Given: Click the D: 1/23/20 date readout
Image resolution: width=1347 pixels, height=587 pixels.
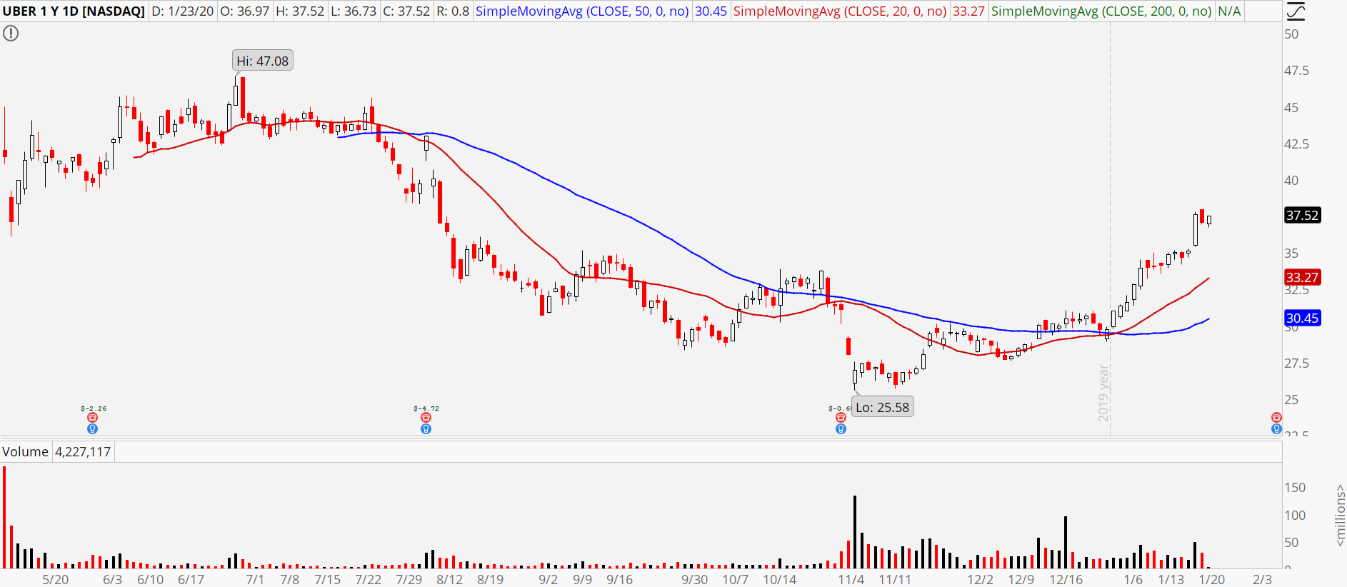Looking at the screenshot, I should pos(183,11).
